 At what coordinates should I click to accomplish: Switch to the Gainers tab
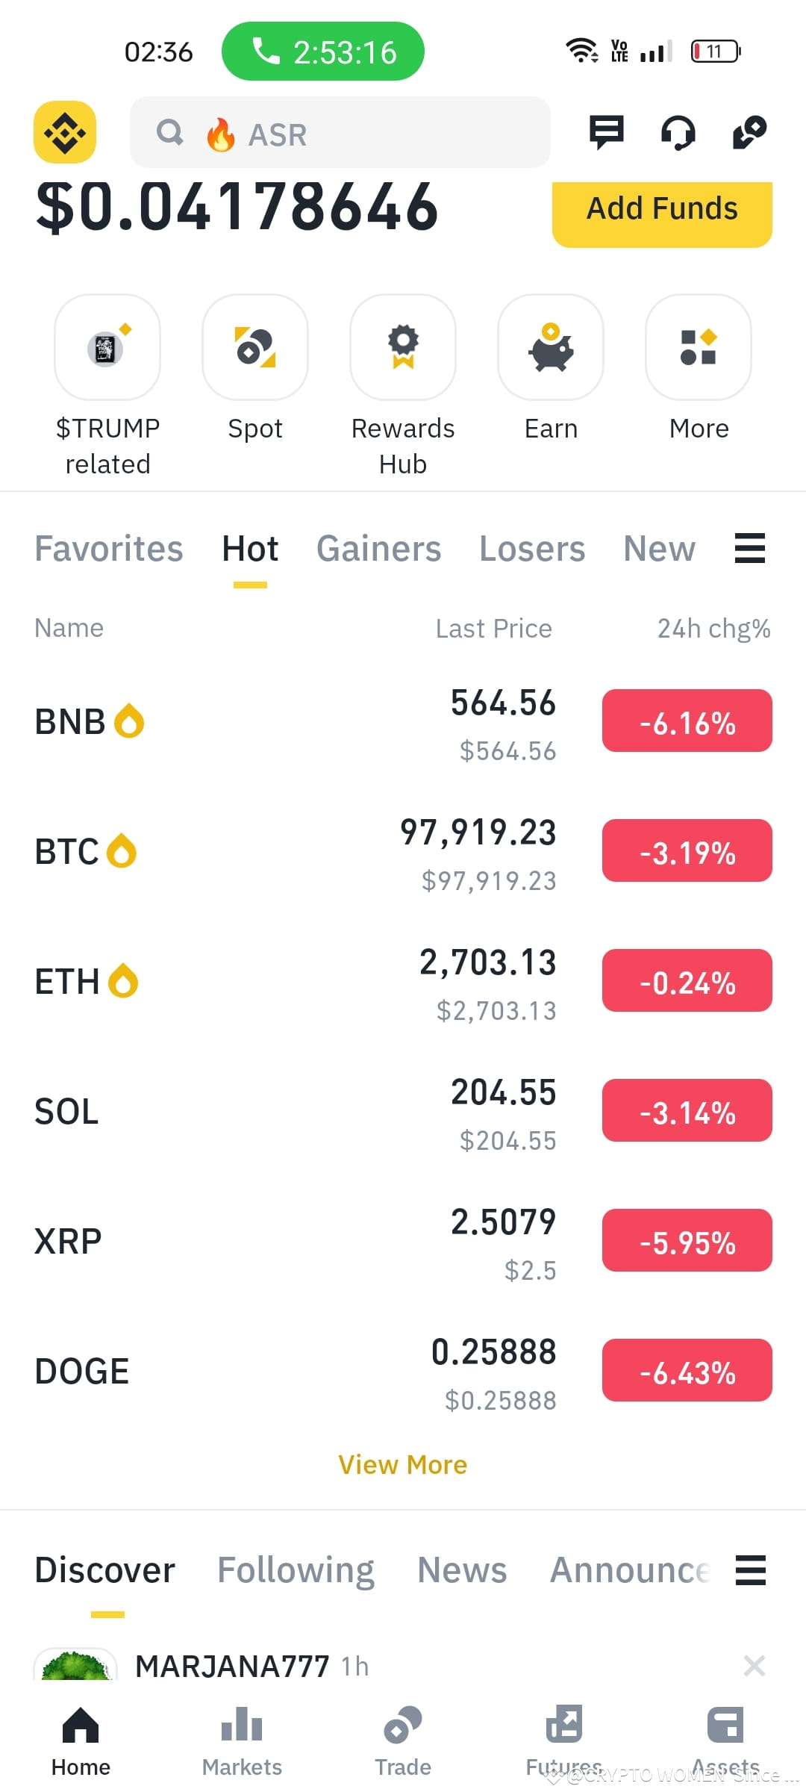[379, 549]
